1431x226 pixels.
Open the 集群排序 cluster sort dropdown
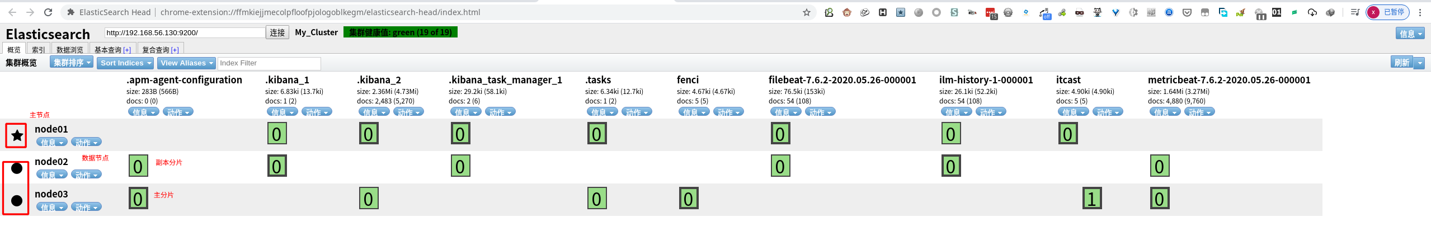[72, 63]
